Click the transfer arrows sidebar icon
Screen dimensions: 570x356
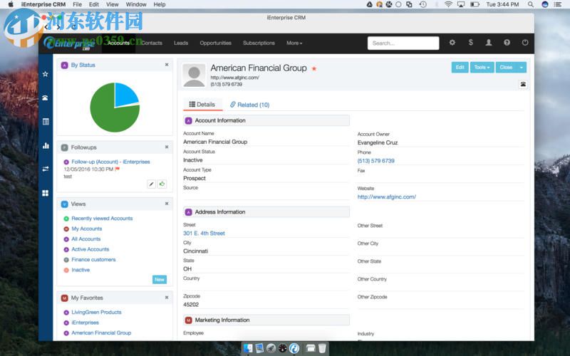point(46,169)
